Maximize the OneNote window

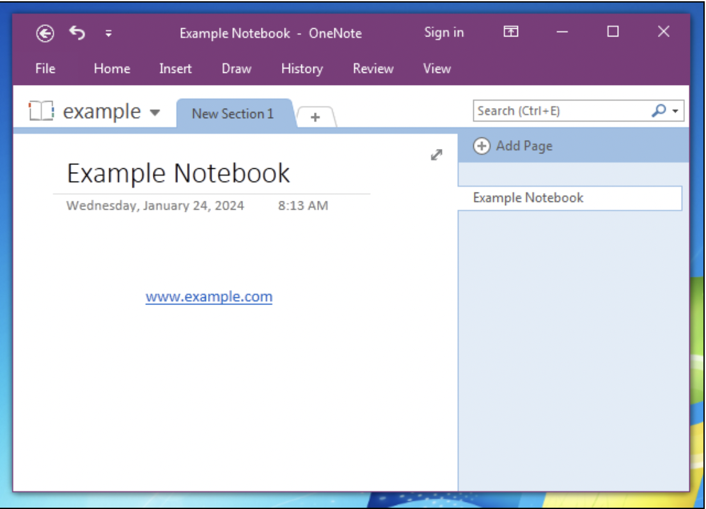pyautogui.click(x=613, y=31)
